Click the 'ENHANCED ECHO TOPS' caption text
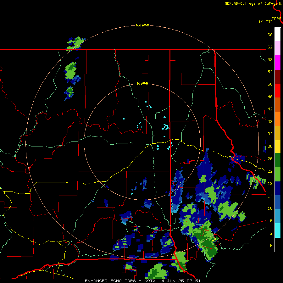Viewport: 283px width, 283px height. (110, 281)
